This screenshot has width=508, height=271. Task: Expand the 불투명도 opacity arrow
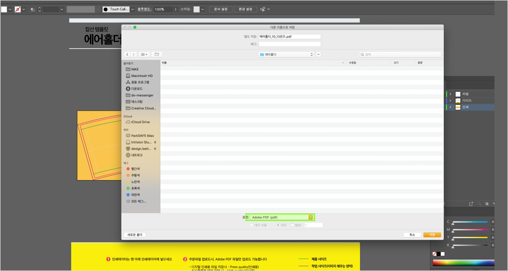click(176, 9)
